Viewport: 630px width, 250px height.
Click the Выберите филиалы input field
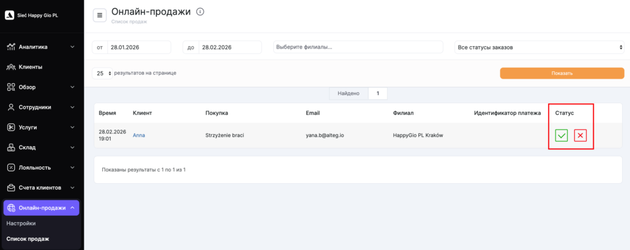(x=357, y=47)
